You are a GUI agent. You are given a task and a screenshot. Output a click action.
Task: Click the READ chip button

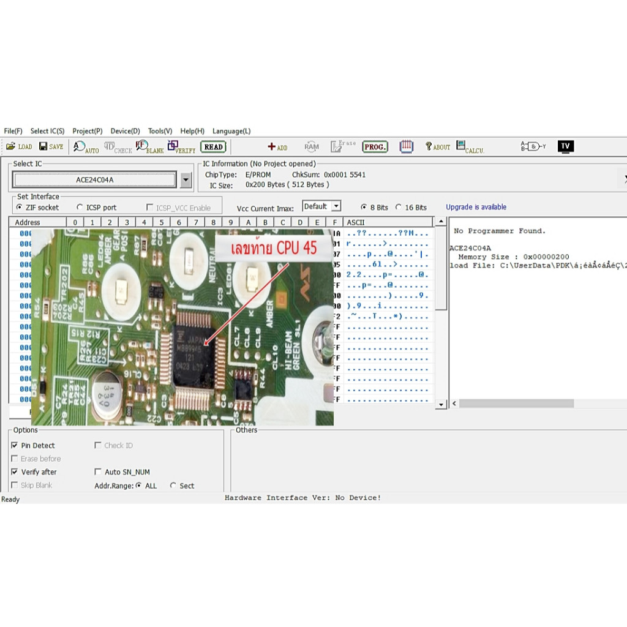[213, 147]
